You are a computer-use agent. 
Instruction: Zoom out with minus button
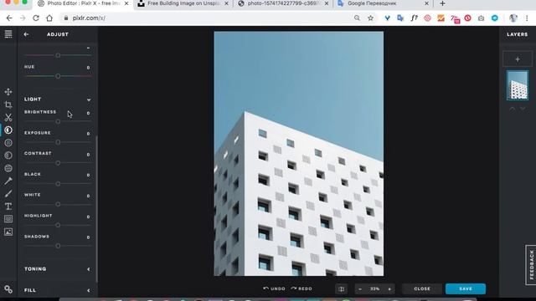360,289
